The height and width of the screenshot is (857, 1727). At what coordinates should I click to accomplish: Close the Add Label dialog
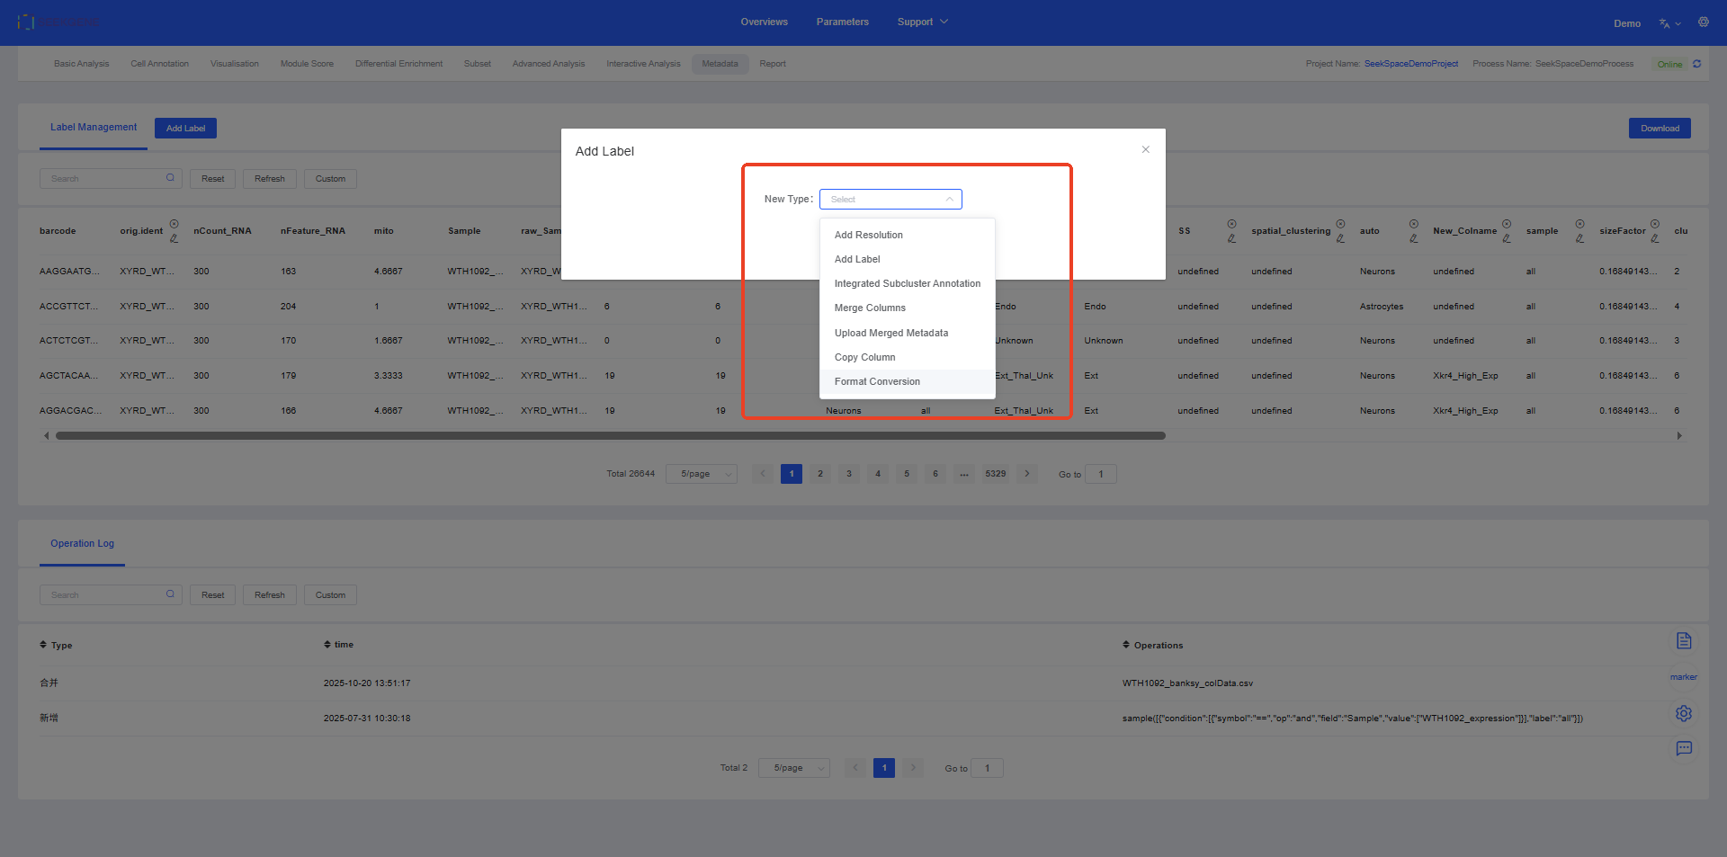pyautogui.click(x=1145, y=150)
